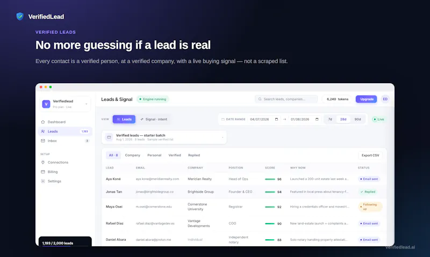Sort by the Status column header

[363, 168]
